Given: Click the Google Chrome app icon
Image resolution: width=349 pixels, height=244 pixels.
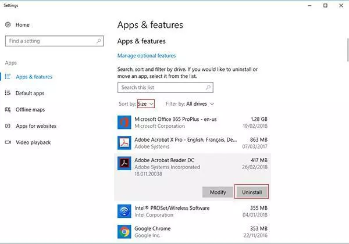Looking at the screenshot, I should coord(124,232).
